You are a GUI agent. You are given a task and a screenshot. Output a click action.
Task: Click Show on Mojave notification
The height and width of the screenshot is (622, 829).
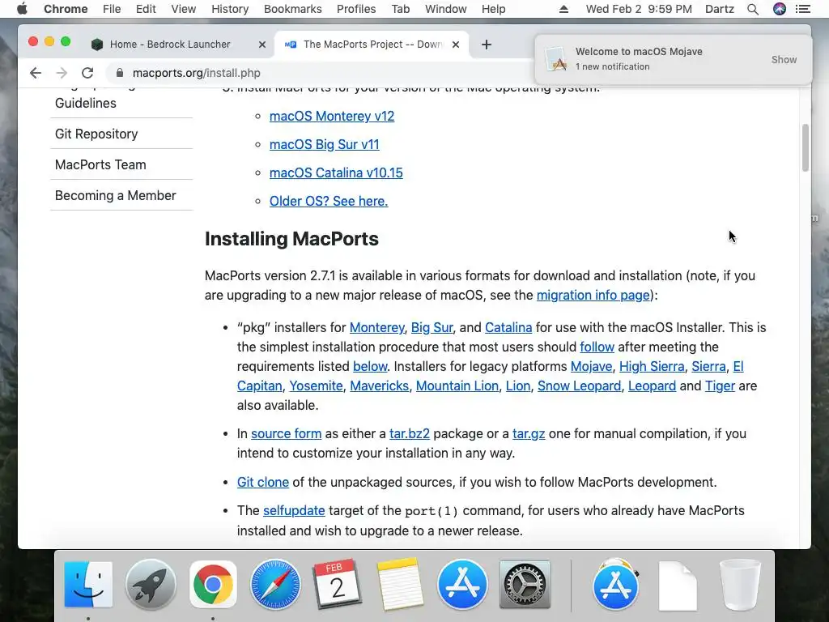coord(784,59)
